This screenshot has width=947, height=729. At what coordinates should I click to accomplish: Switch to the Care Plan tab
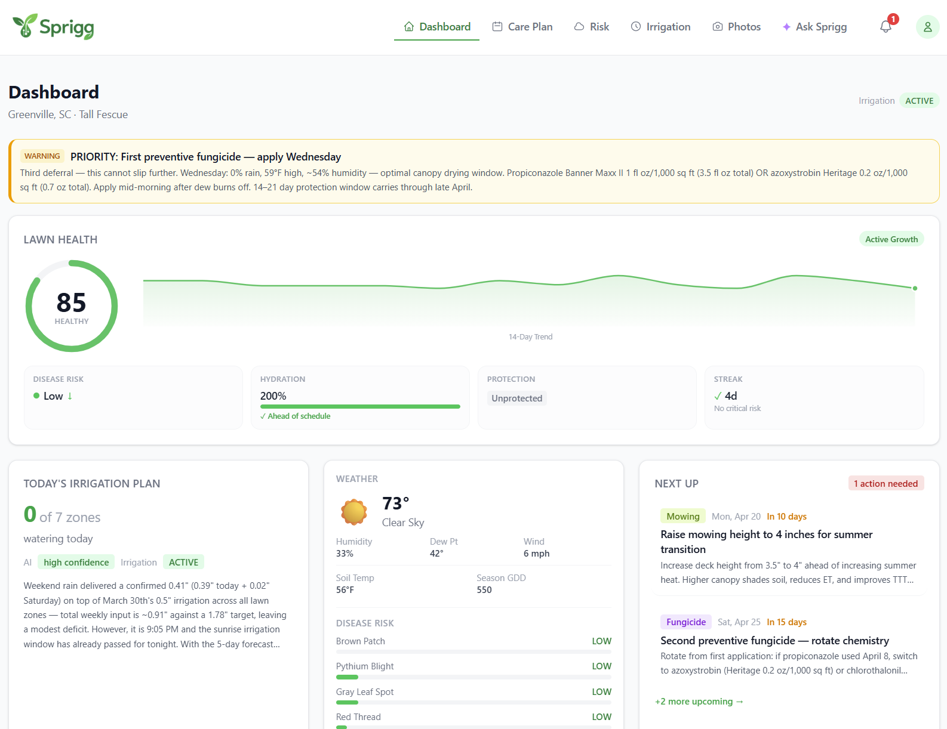click(522, 27)
